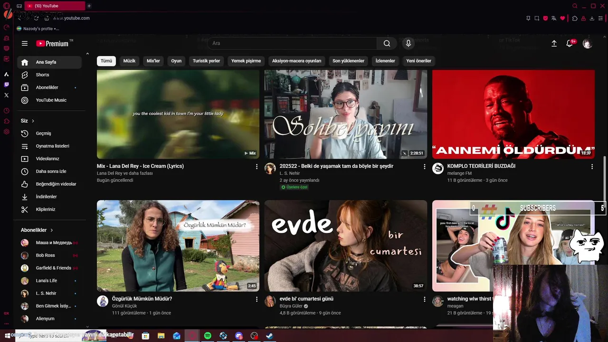
Task: Open the Twitch icon in Opera sidebar
Action: pos(6,85)
